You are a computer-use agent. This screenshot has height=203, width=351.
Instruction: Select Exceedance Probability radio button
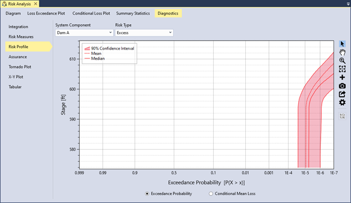[x=147, y=193]
